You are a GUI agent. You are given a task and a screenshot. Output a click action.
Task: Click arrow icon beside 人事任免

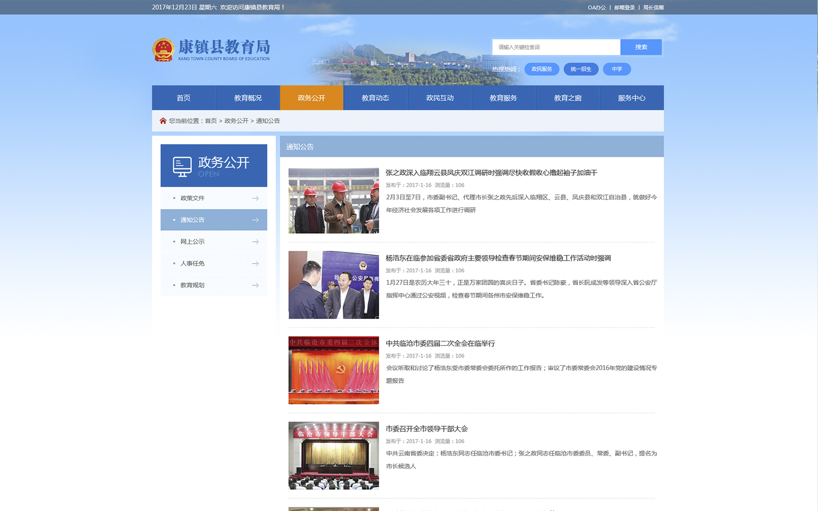point(255,264)
